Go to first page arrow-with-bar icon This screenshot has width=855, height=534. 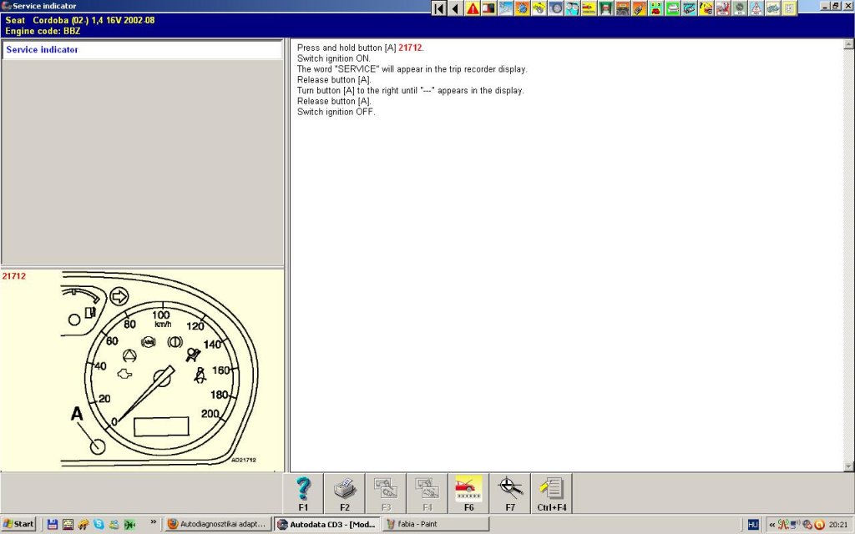coord(439,8)
